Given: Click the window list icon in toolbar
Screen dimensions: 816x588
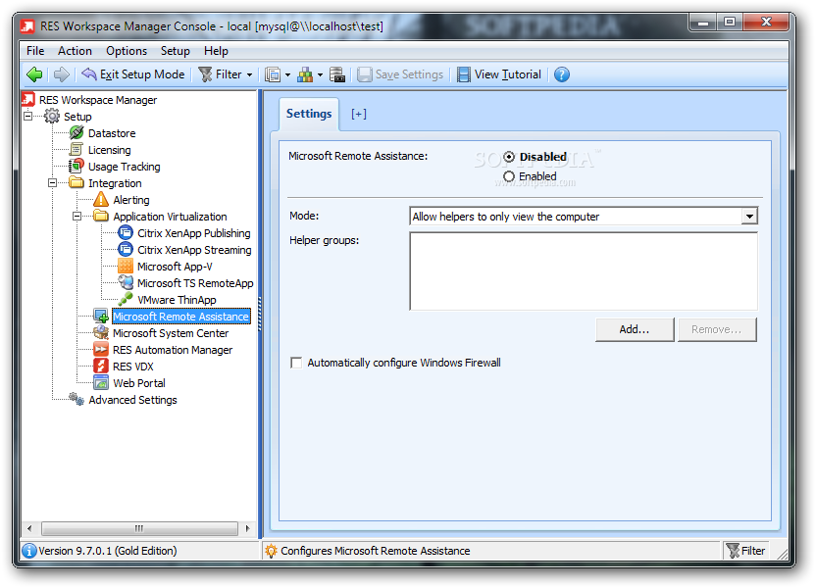Looking at the screenshot, I should point(273,74).
